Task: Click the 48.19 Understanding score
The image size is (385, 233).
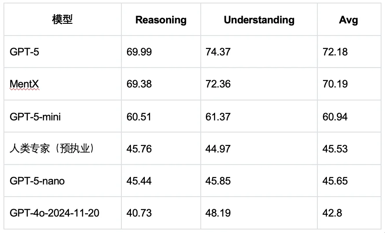Action: (x=218, y=213)
